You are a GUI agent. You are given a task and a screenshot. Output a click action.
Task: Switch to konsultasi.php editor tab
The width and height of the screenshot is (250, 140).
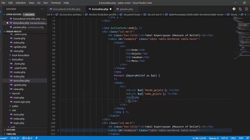click(x=100, y=9)
